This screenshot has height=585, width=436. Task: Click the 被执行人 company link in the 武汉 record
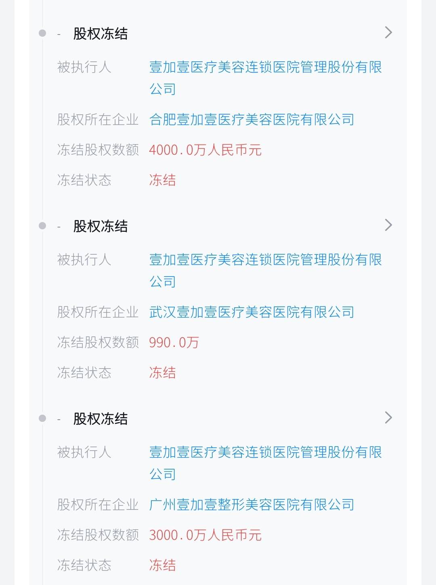pyautogui.click(x=265, y=260)
